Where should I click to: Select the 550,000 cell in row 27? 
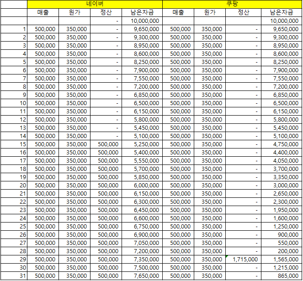(x=282, y=243)
